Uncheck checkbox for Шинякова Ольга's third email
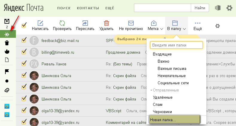Viewport: 236px width, 126px height. point(24,98)
